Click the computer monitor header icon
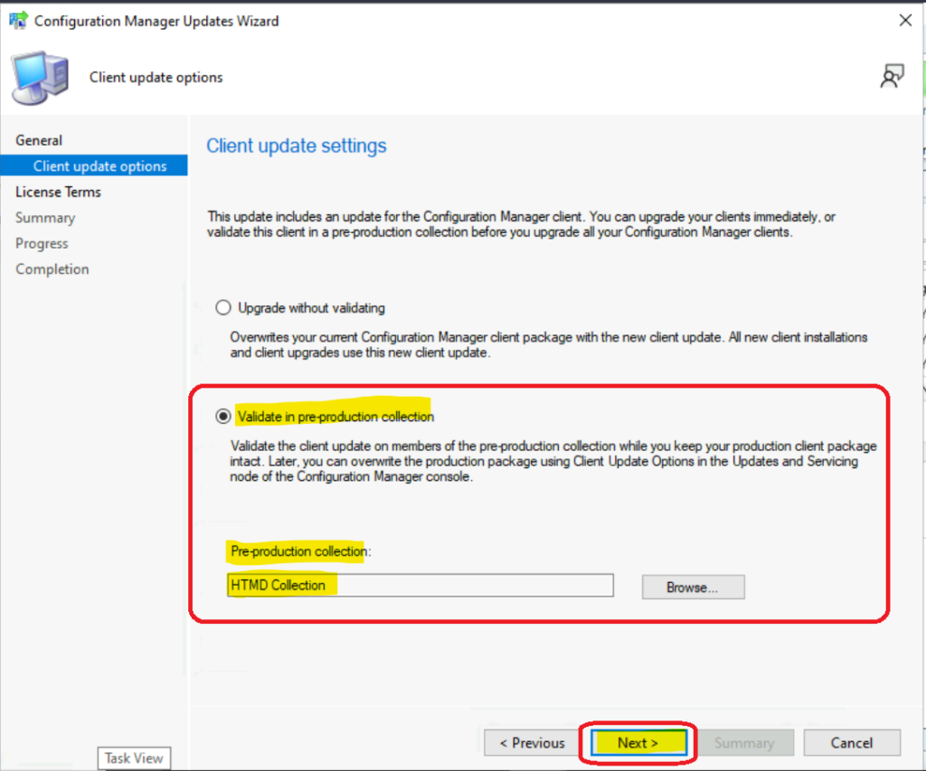This screenshot has height=771, width=926. [x=41, y=78]
